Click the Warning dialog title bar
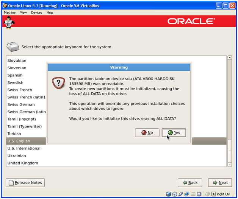 tap(119, 67)
